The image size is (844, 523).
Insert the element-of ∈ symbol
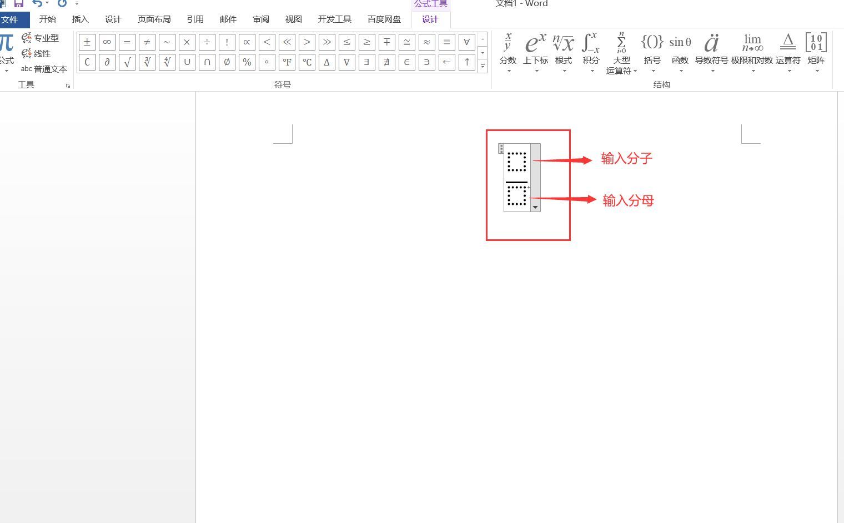pos(407,62)
